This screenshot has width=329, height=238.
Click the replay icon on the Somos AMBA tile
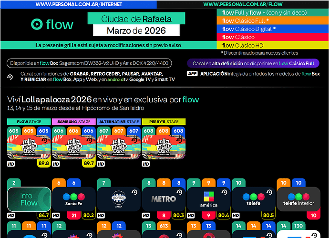click(134, 192)
